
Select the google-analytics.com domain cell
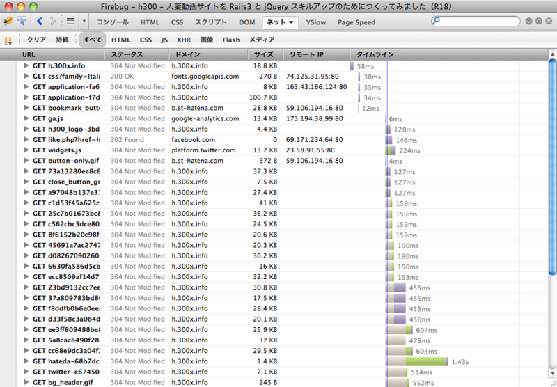click(205, 118)
